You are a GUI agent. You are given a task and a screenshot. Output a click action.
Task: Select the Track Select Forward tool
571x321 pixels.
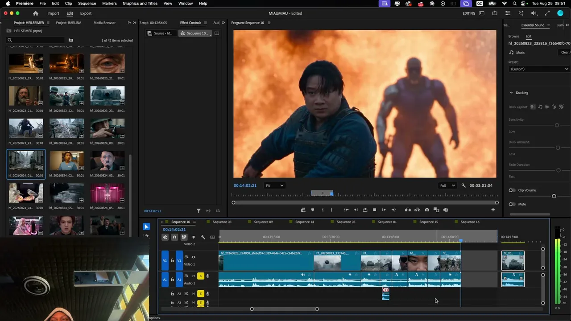[x=146, y=235]
